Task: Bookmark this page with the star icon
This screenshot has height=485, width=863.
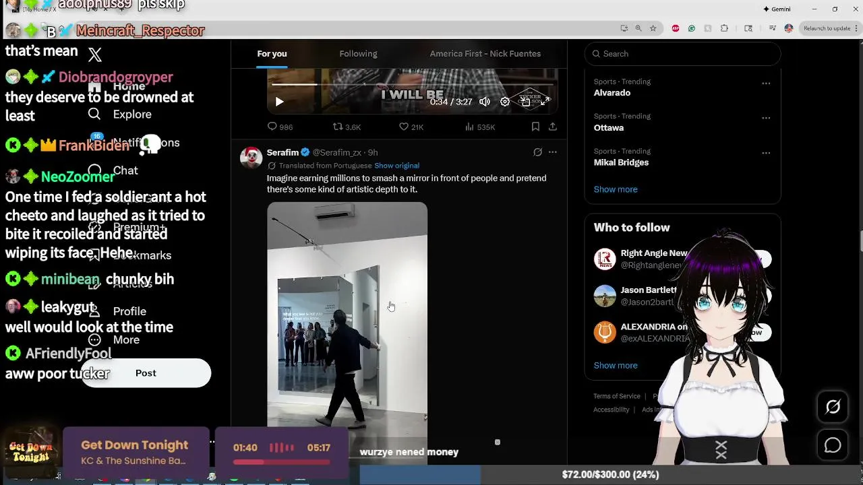Action: pos(653,28)
